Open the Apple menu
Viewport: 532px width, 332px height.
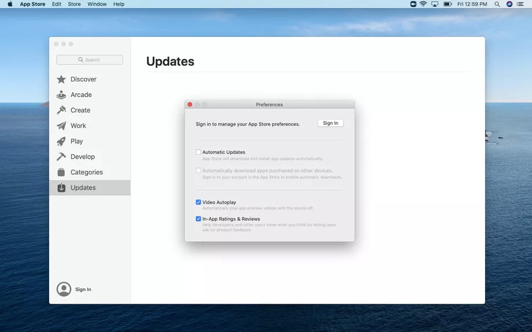pos(10,4)
